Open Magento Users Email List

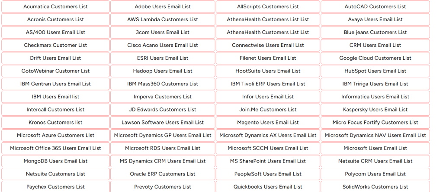click(268, 123)
